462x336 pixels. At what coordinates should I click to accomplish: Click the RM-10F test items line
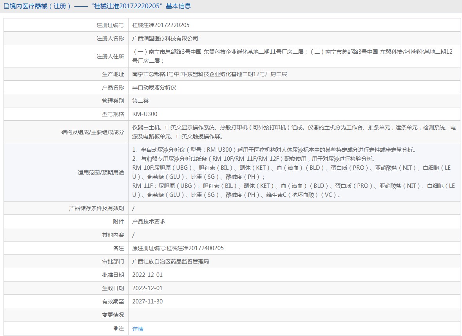click(292, 173)
